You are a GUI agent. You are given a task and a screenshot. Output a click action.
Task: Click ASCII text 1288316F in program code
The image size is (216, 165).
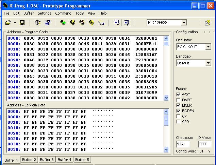(x=146, y=55)
